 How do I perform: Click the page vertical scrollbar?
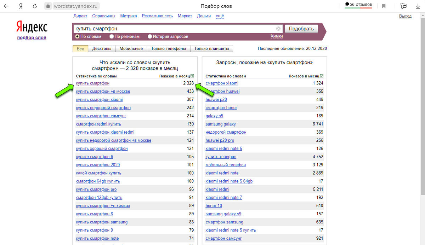click(422, 106)
